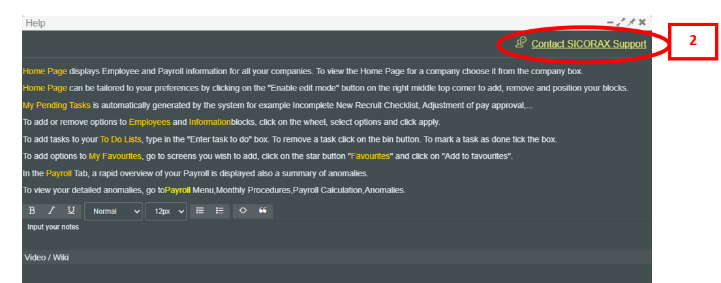
Task: Open the Contact SICORAX Support link
Action: (589, 44)
